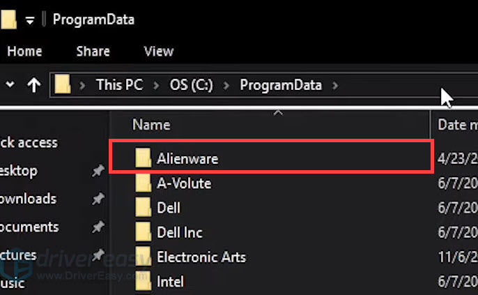Select the Dell folder icon
The image size is (478, 295).
[143, 207]
